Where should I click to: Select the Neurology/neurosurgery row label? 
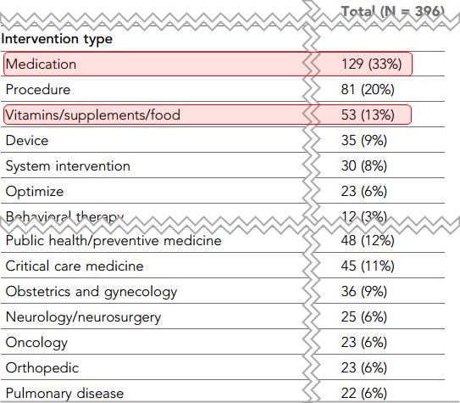tap(83, 317)
